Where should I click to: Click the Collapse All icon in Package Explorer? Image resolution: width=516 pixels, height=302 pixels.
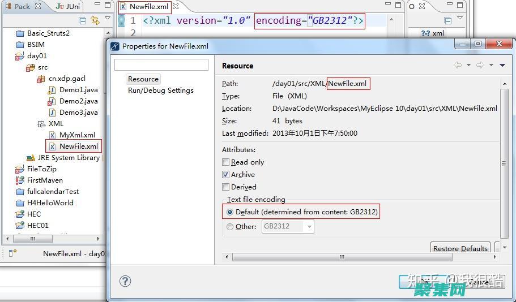coord(83,20)
